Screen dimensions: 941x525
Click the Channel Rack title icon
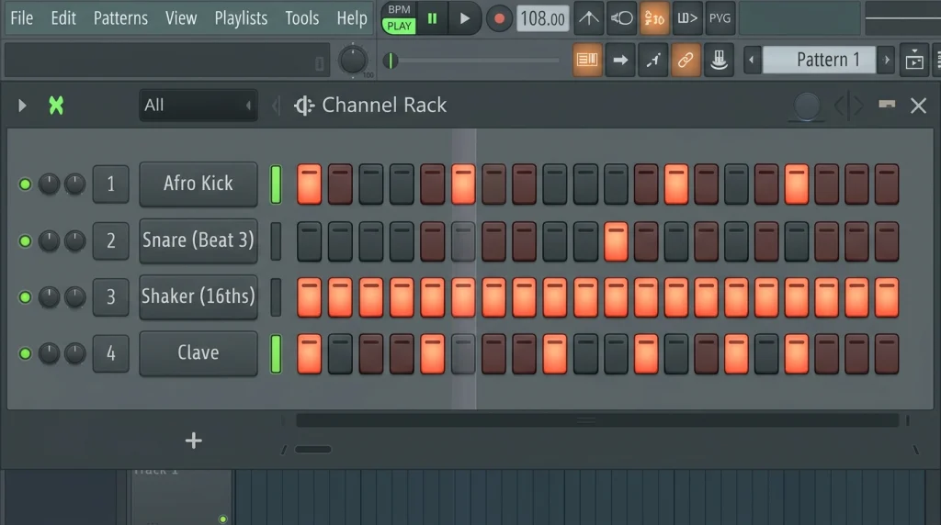pos(303,106)
